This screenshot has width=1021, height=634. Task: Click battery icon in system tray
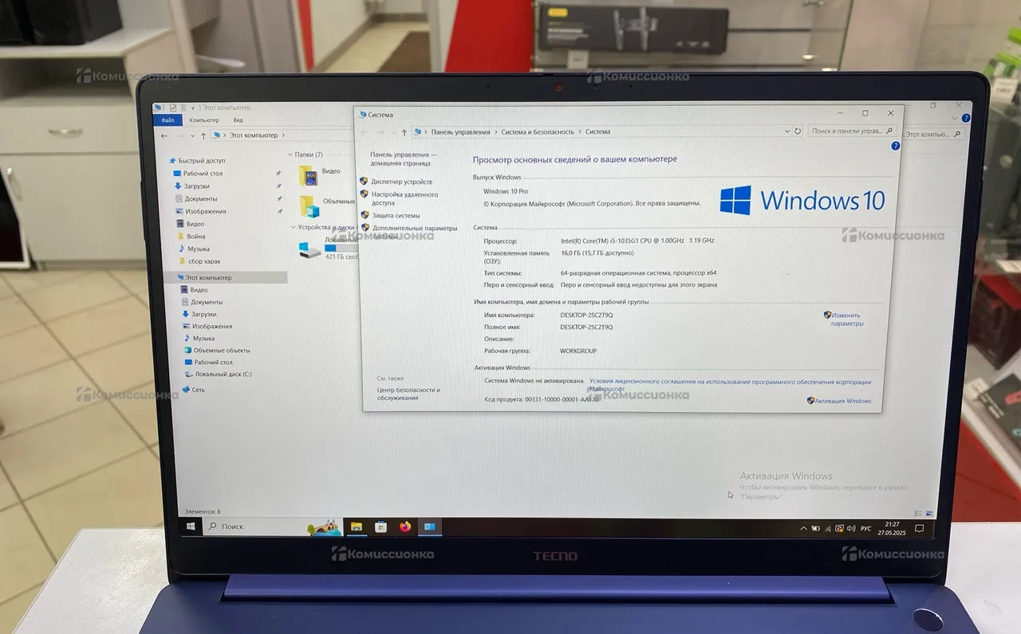click(815, 528)
